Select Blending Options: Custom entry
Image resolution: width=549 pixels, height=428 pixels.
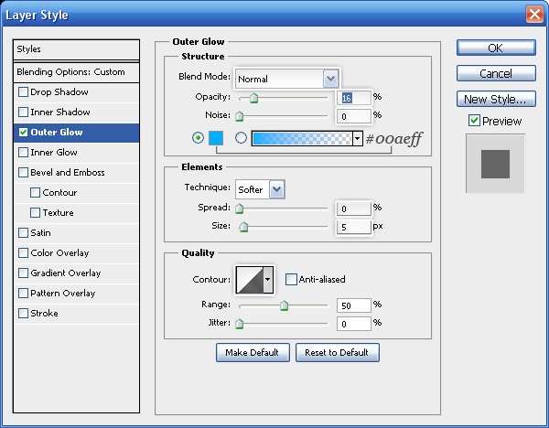(x=76, y=72)
